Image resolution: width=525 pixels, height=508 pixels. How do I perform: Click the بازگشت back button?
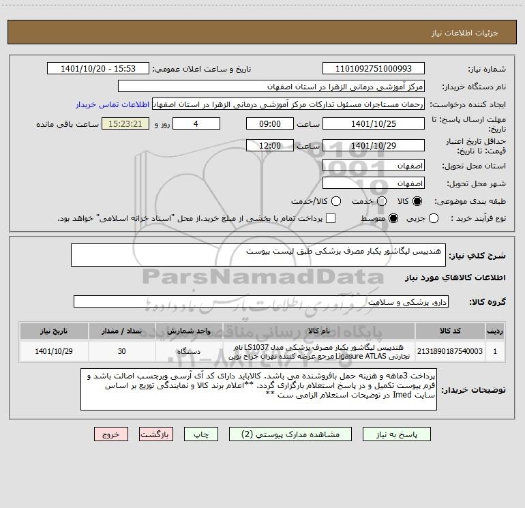coord(156,434)
